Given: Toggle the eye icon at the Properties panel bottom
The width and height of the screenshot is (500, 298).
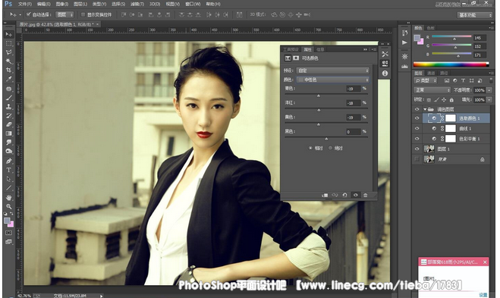Looking at the screenshot, I should pos(356,195).
